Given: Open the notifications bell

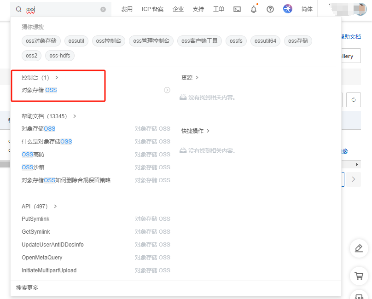Looking at the screenshot, I should (254, 9).
